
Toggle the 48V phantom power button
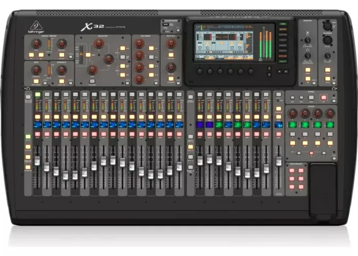coord(32,55)
